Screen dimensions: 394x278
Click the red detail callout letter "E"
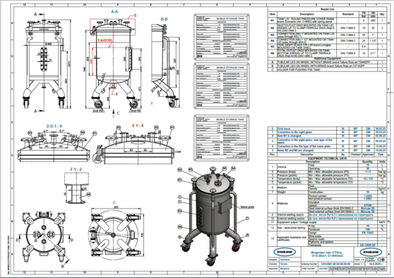[x=135, y=15]
